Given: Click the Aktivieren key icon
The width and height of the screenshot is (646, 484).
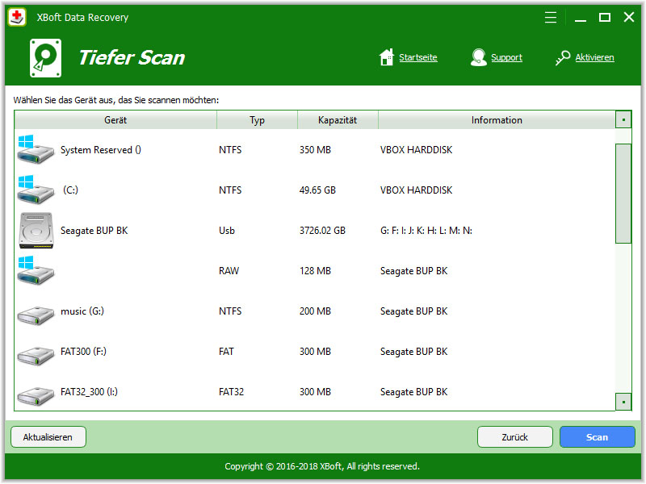Looking at the screenshot, I should tap(562, 57).
